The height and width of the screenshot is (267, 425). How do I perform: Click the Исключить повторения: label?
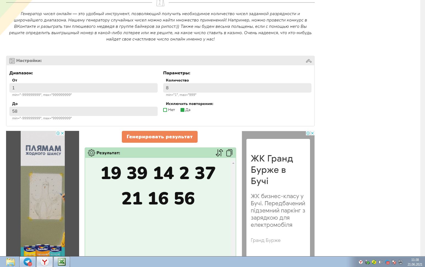(190, 104)
